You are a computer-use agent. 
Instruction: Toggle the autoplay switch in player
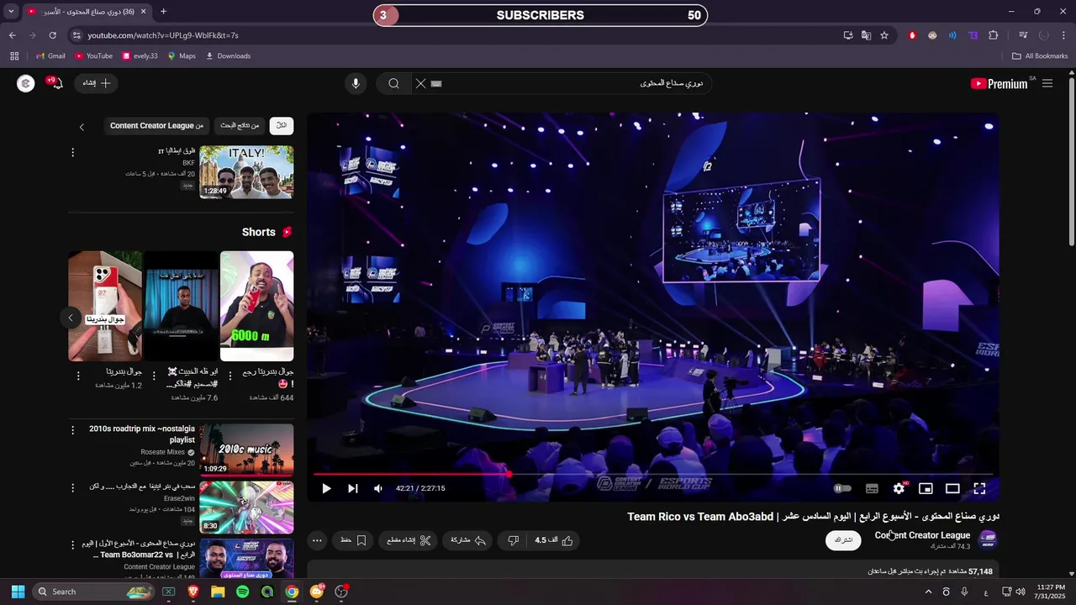click(842, 488)
